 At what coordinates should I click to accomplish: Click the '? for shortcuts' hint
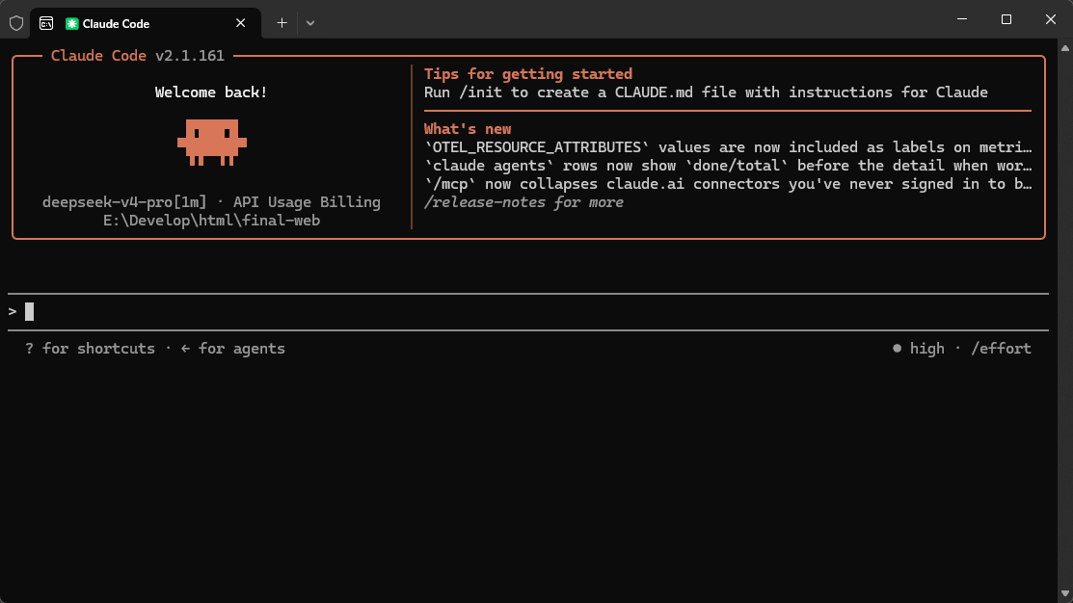(x=90, y=349)
